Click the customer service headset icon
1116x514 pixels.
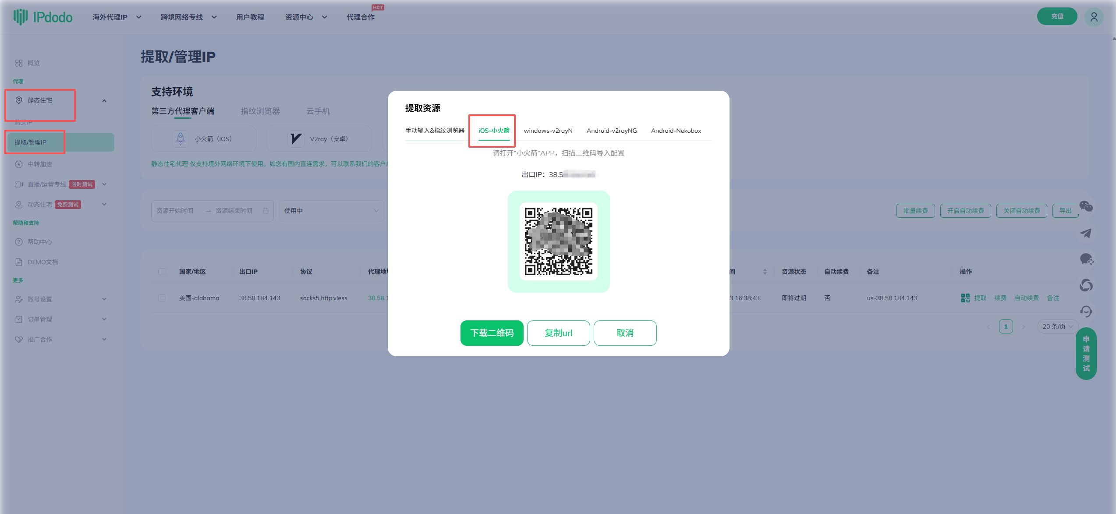[1086, 312]
